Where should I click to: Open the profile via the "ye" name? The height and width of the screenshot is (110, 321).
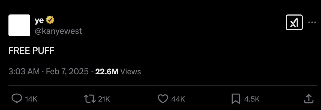[x=39, y=20]
